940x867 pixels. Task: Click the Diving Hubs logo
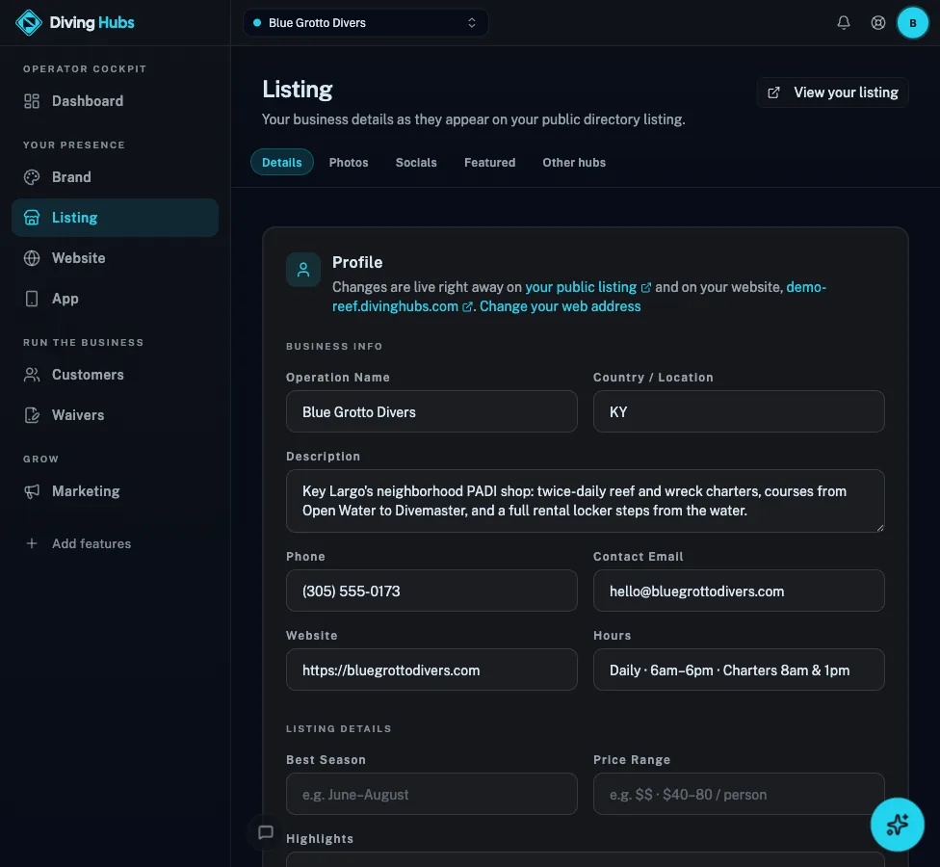click(x=74, y=23)
